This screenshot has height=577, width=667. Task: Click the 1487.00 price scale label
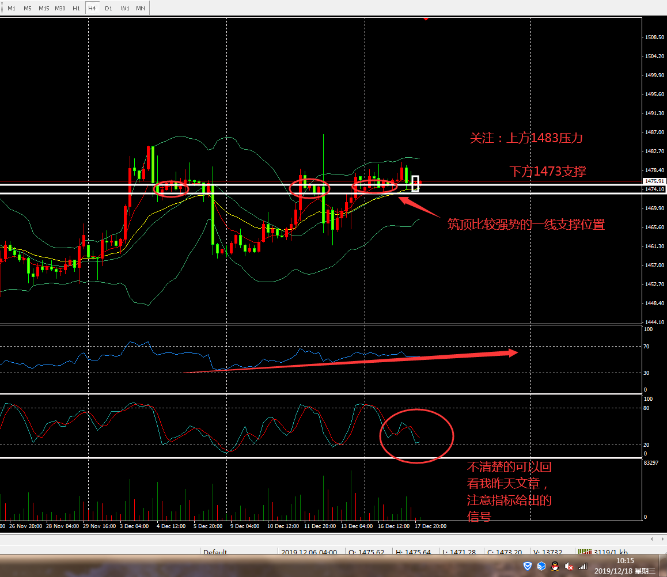(x=655, y=132)
